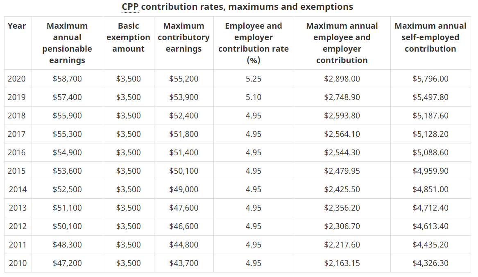Screen dimensions: 478x277
Task: Click the Year column header
Action: (17, 26)
